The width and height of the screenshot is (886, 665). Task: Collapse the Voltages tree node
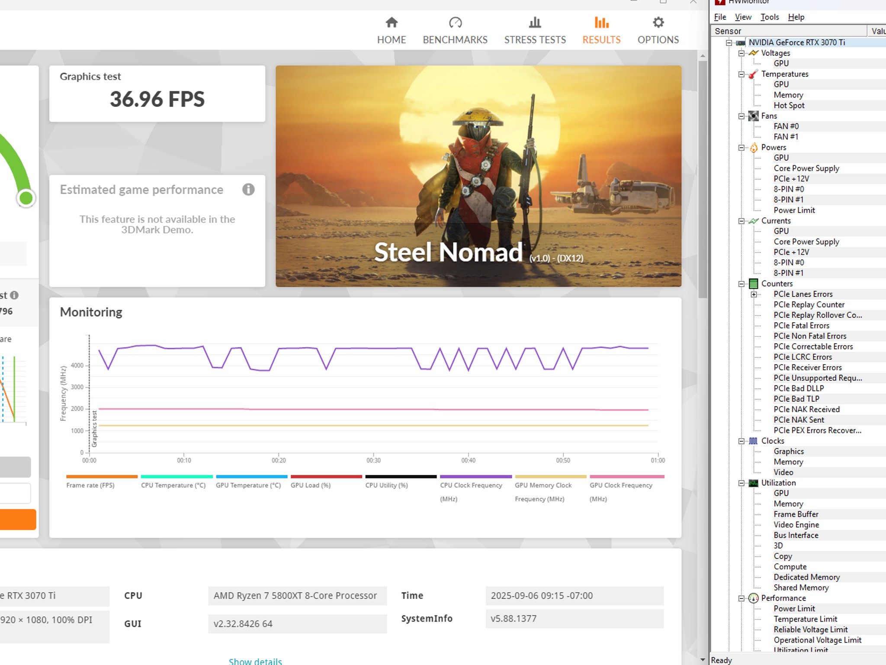click(742, 53)
